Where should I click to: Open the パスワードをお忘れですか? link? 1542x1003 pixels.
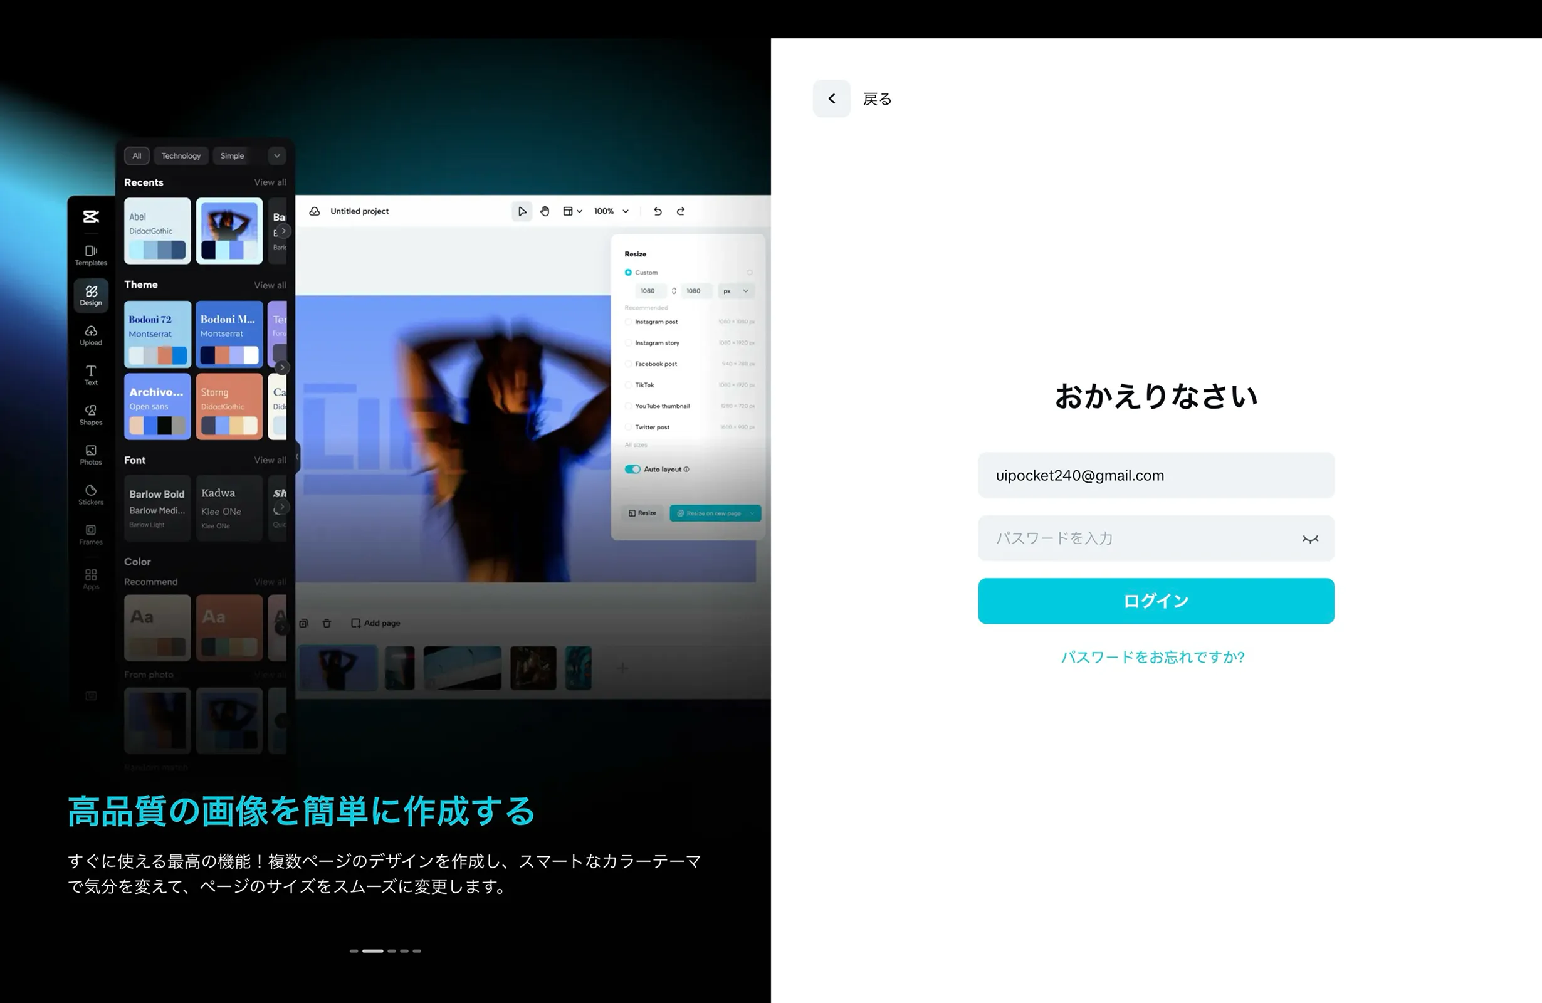pos(1153,657)
